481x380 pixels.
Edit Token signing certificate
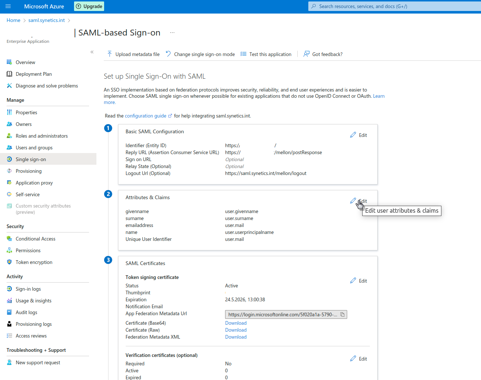coord(359,281)
